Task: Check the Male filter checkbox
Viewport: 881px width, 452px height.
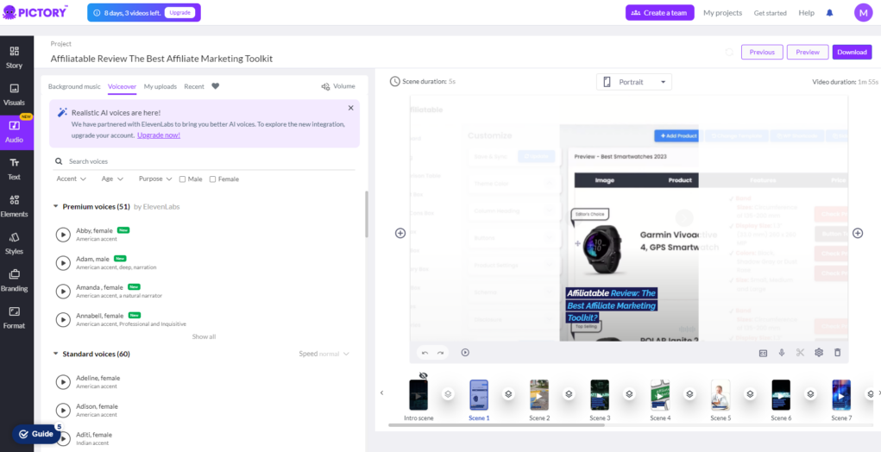Action: point(182,179)
